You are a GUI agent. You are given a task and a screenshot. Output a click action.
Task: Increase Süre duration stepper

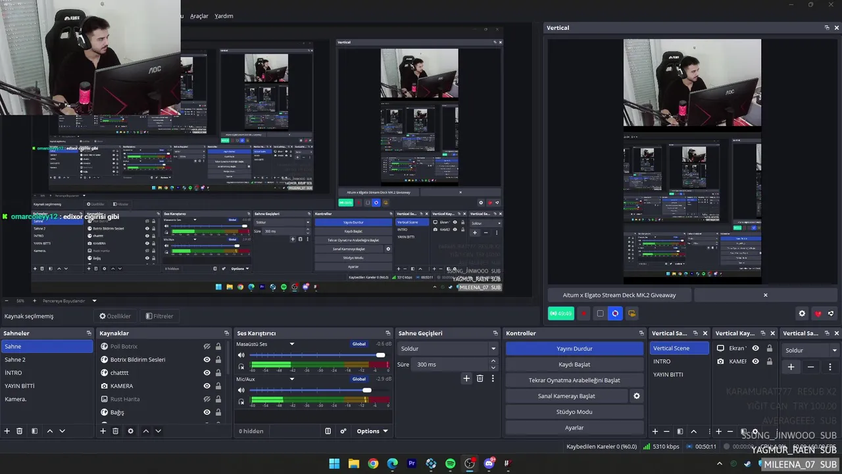493,361
